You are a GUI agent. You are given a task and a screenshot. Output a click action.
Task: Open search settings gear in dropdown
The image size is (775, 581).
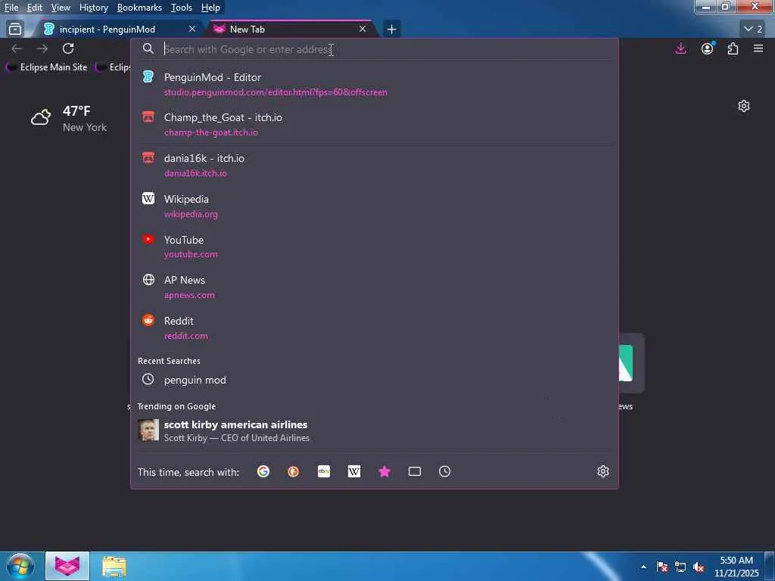603,471
